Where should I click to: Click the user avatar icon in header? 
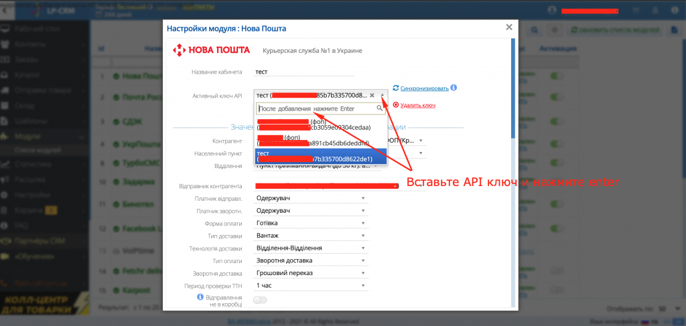tap(551, 10)
